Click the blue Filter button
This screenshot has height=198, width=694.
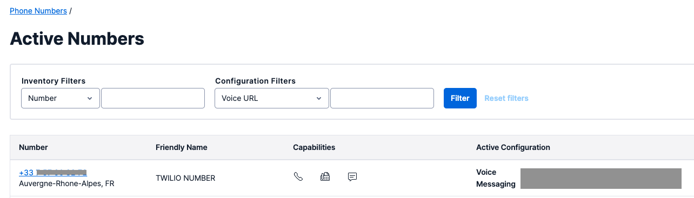(x=460, y=98)
